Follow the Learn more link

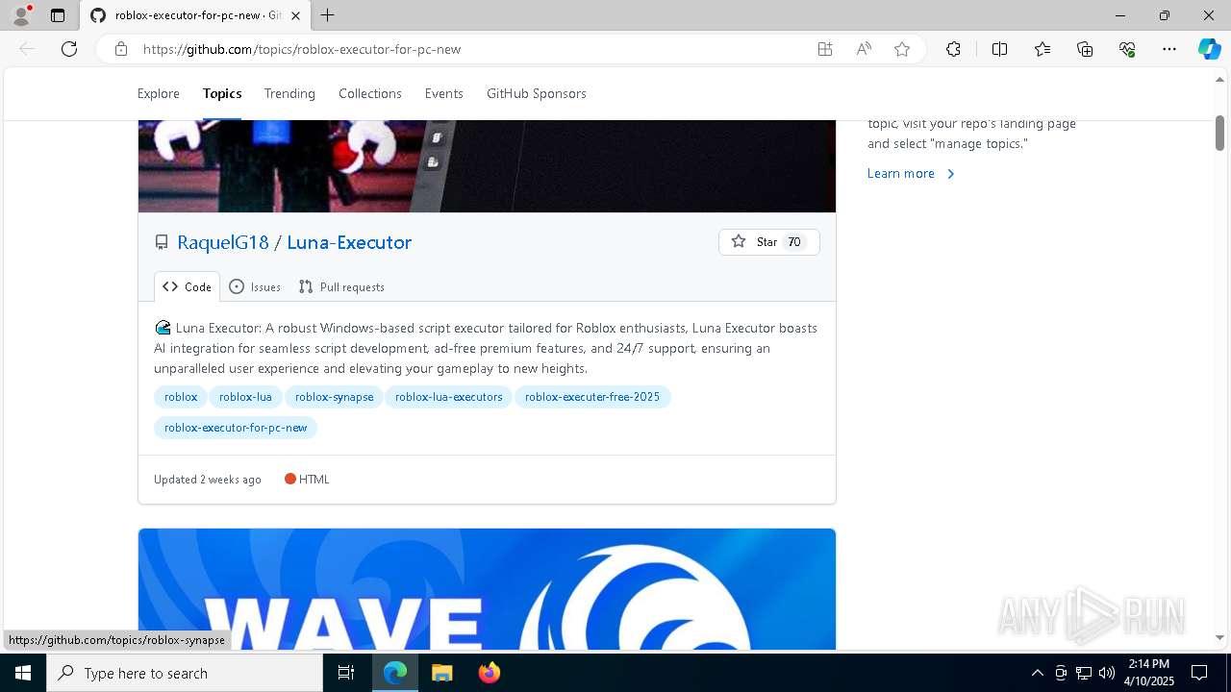[x=911, y=173]
